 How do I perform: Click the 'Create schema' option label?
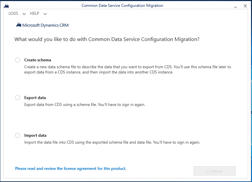click(x=37, y=60)
